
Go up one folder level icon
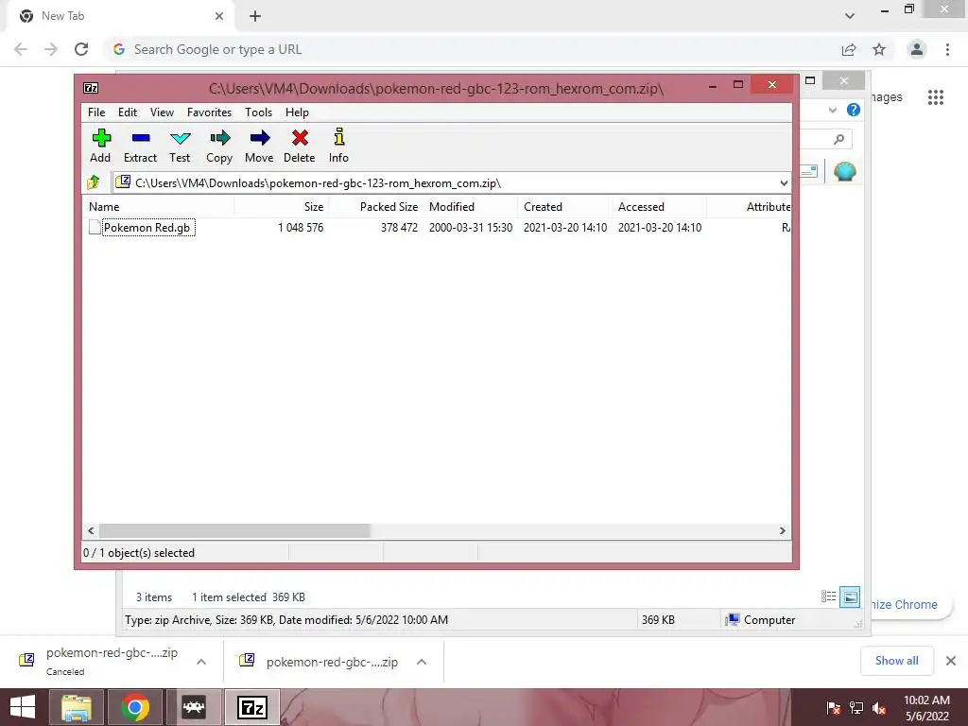(x=94, y=182)
